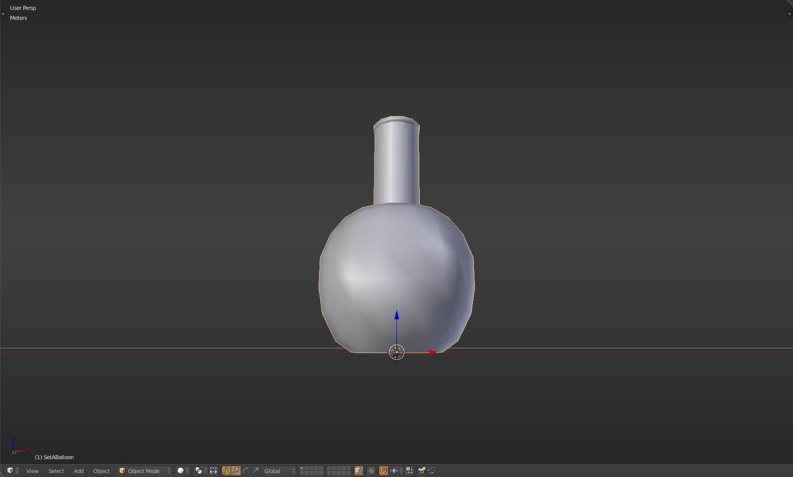Image resolution: width=793 pixels, height=477 pixels.
Task: Toggle lock camera and layers to scene
Action: tap(358, 471)
